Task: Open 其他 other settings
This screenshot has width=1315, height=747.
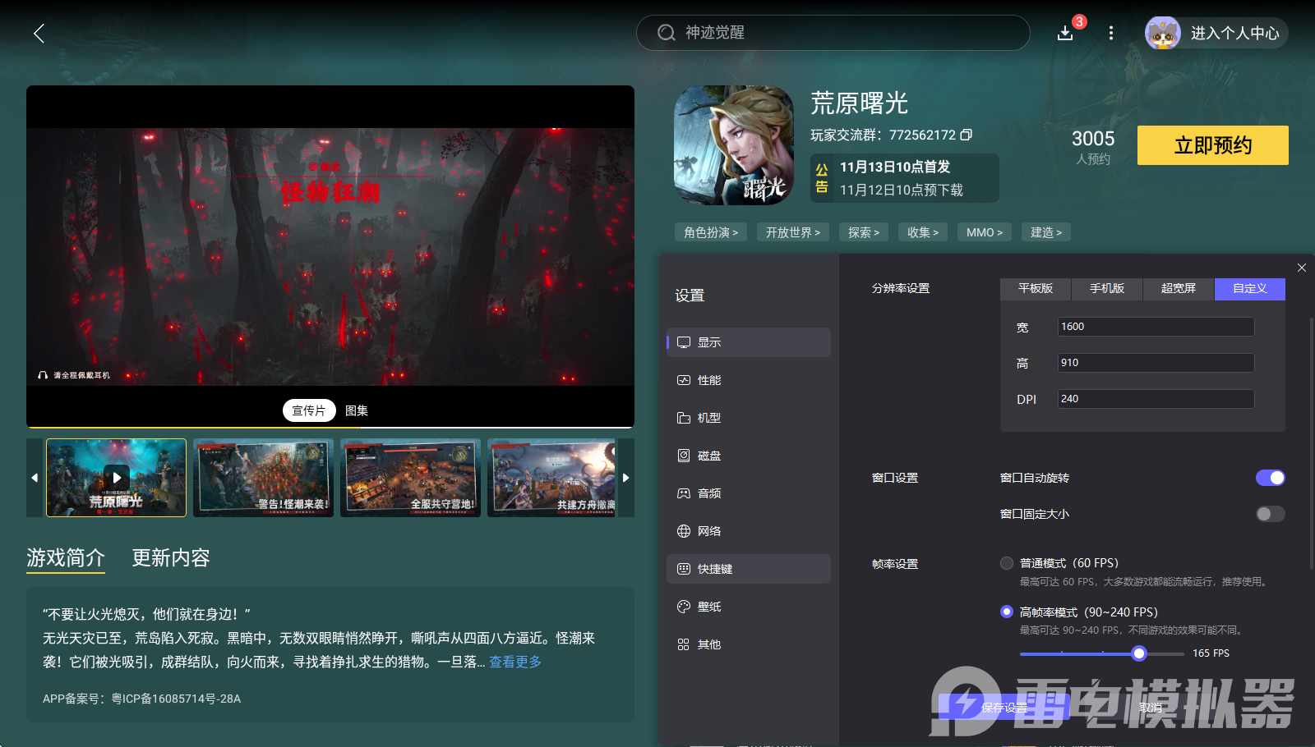Action: 749,644
